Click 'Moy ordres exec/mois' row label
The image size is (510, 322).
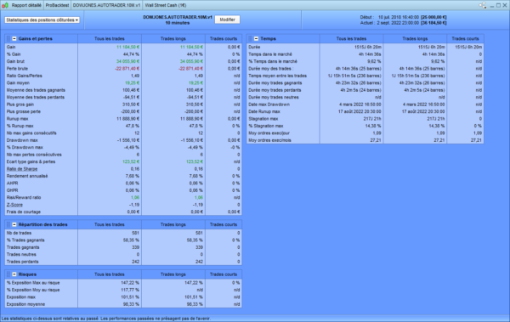[x=270, y=140]
